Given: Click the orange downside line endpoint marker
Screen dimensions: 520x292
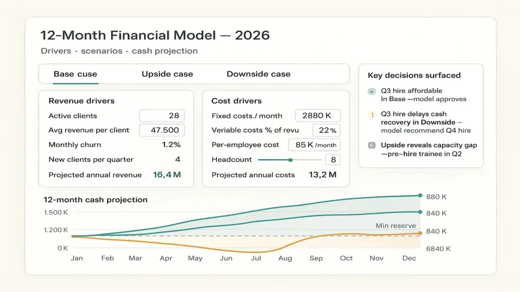Looking at the screenshot, I should click(420, 233).
